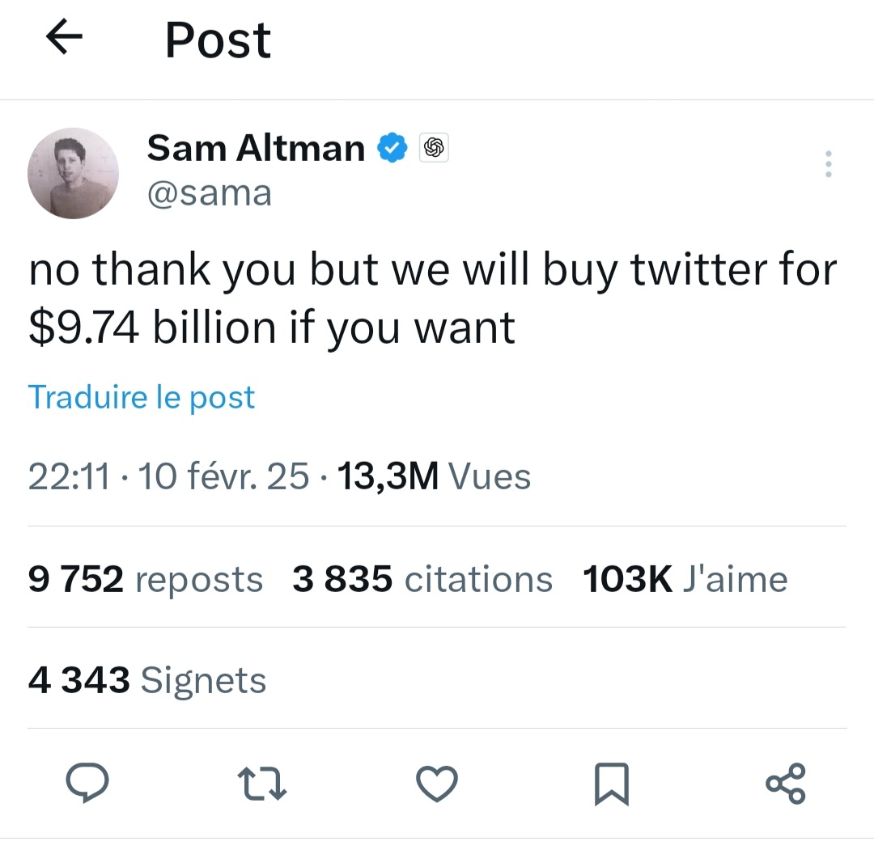Screen dimensions: 874x850
Task: Tap the @sama handle
Action: (x=209, y=193)
